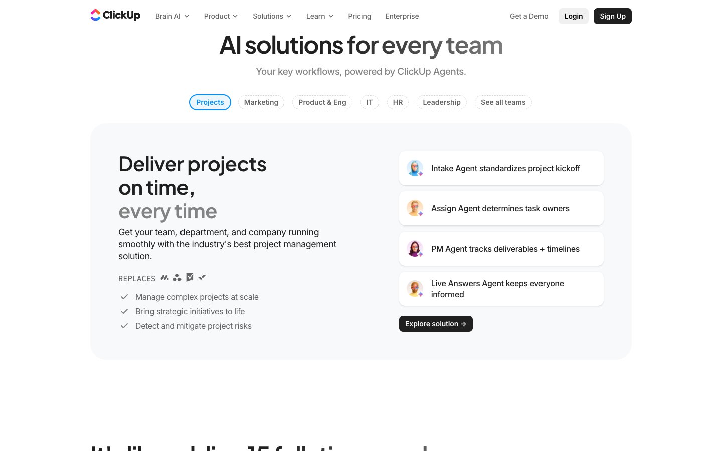
Task: Click the checkbox-style app icon after Asana
Action: [190, 277]
